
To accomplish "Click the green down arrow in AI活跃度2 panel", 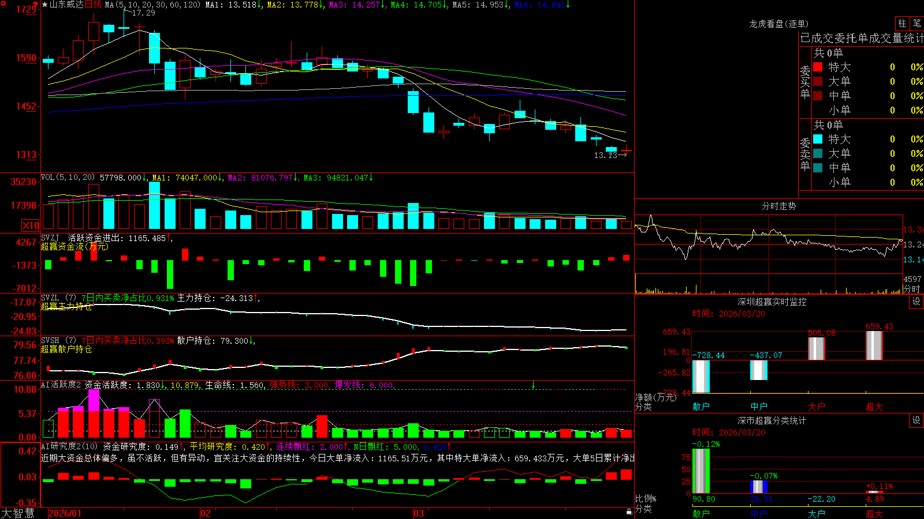I will coord(533,385).
